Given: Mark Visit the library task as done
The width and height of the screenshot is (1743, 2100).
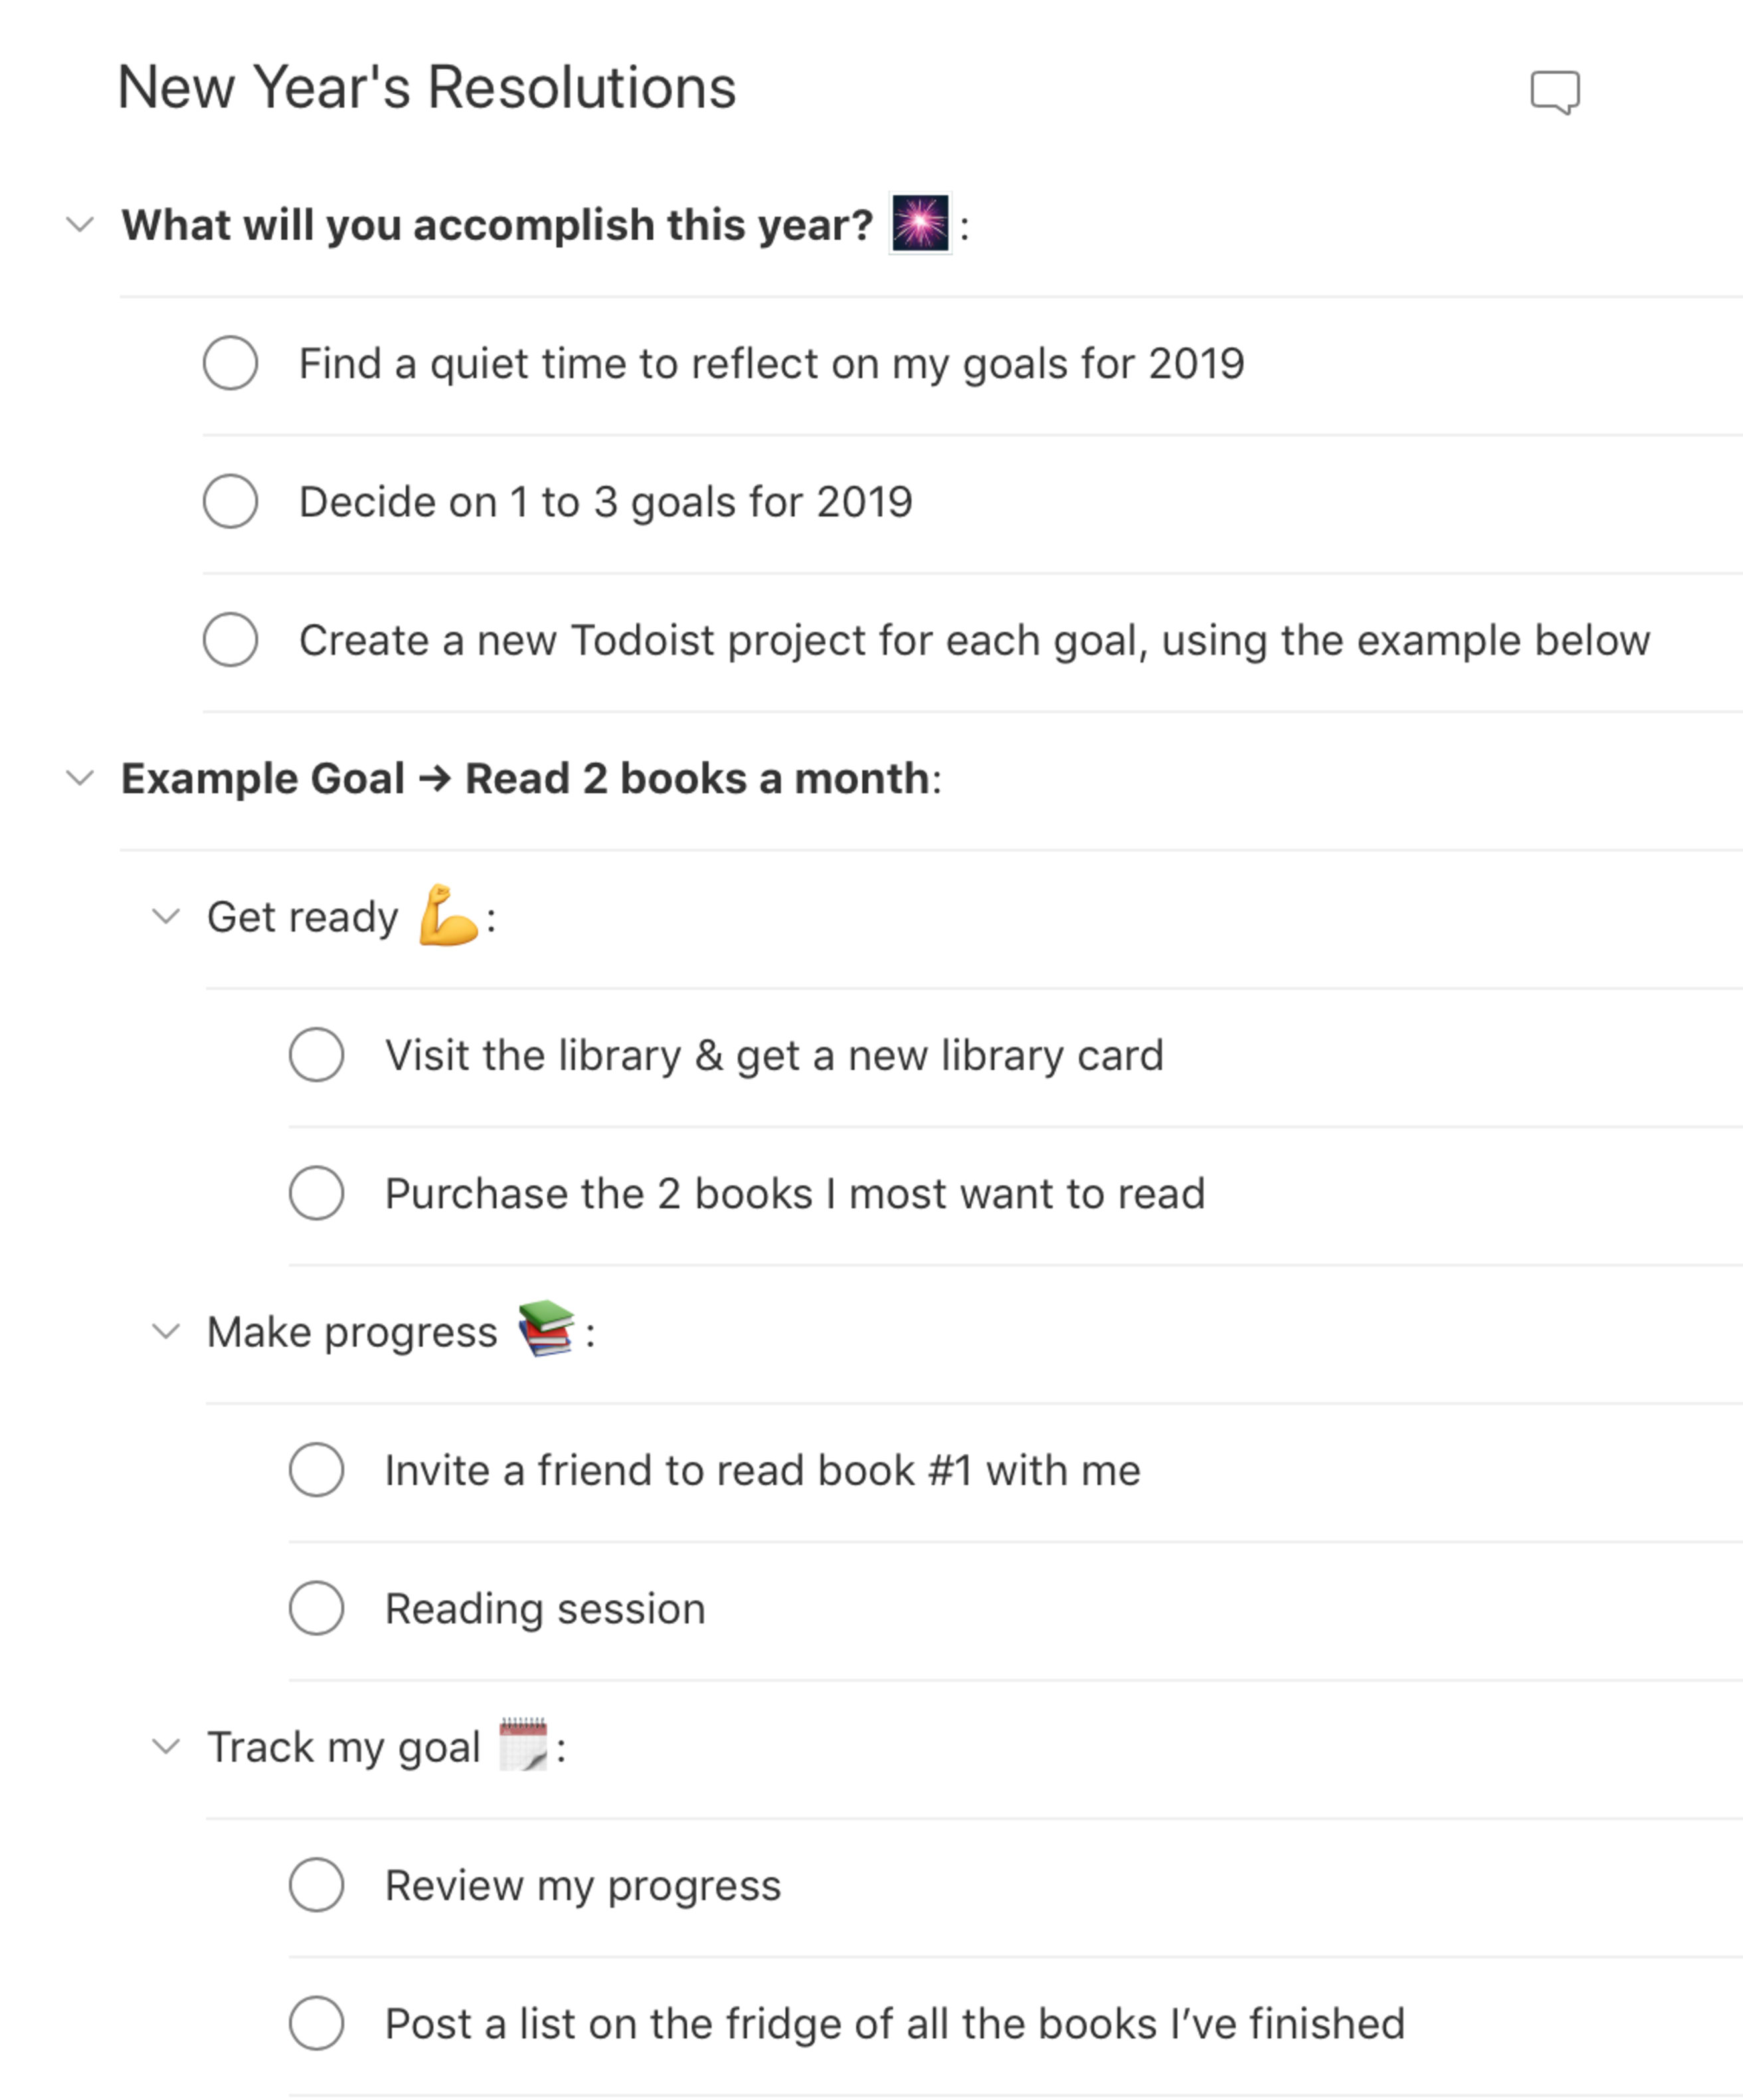Looking at the screenshot, I should click(316, 1055).
